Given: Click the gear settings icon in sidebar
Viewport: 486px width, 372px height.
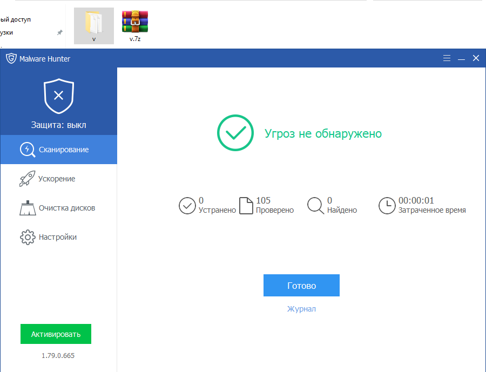Looking at the screenshot, I should point(28,237).
